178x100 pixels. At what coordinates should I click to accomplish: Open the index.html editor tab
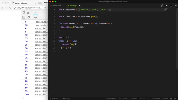click(56, 6)
